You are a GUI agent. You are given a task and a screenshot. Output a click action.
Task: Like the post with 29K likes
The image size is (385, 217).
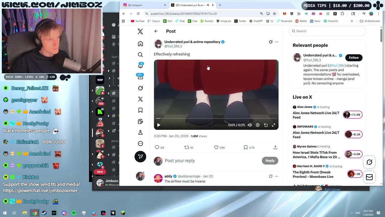click(219, 147)
